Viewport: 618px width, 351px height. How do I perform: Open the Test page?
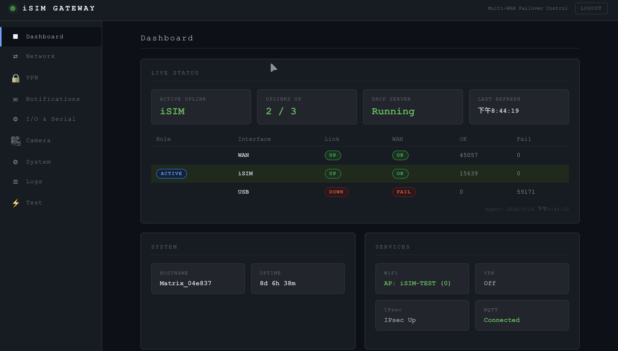(x=51, y=203)
